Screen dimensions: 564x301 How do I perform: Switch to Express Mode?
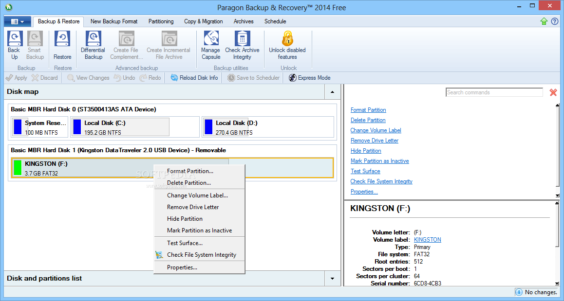coord(310,78)
